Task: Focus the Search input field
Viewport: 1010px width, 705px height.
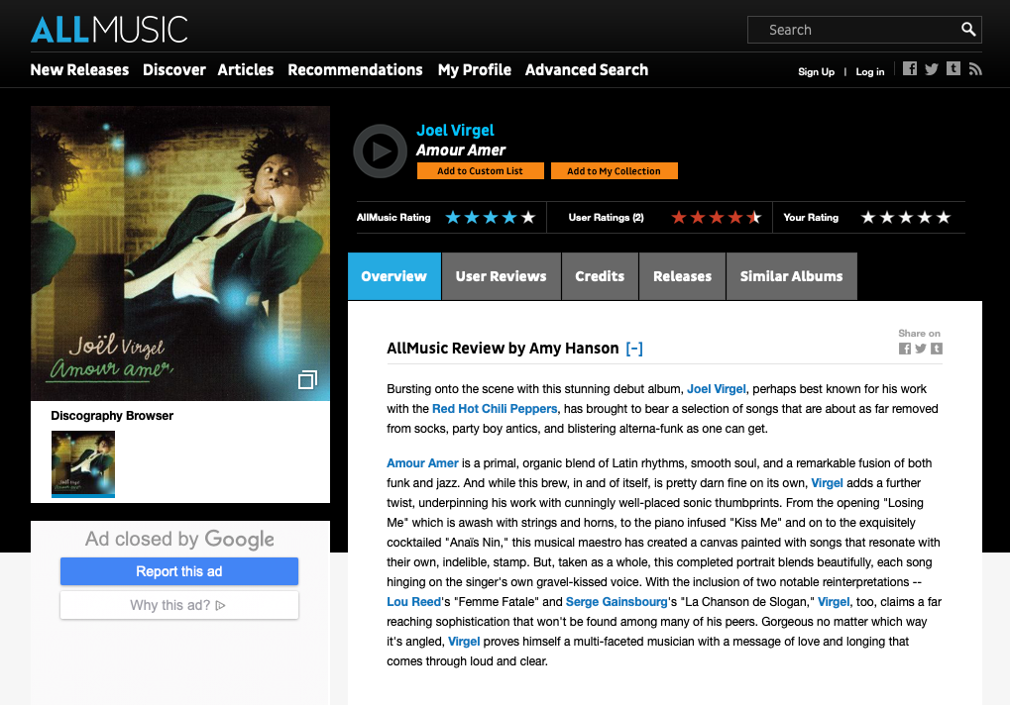Action: pyautogui.click(x=853, y=30)
